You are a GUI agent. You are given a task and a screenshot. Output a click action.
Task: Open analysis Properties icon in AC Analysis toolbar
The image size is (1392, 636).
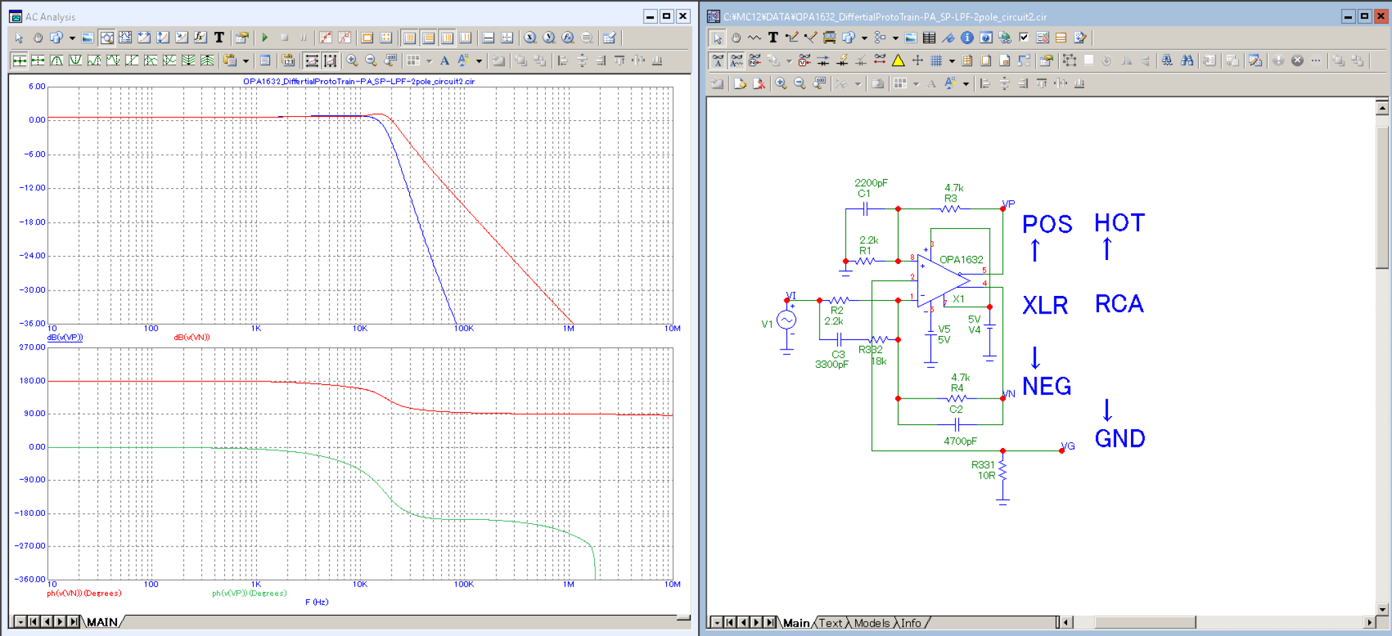pos(241,38)
